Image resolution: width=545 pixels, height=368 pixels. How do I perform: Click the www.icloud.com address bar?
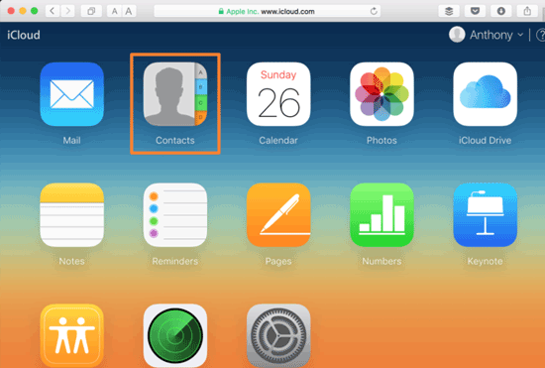(267, 11)
